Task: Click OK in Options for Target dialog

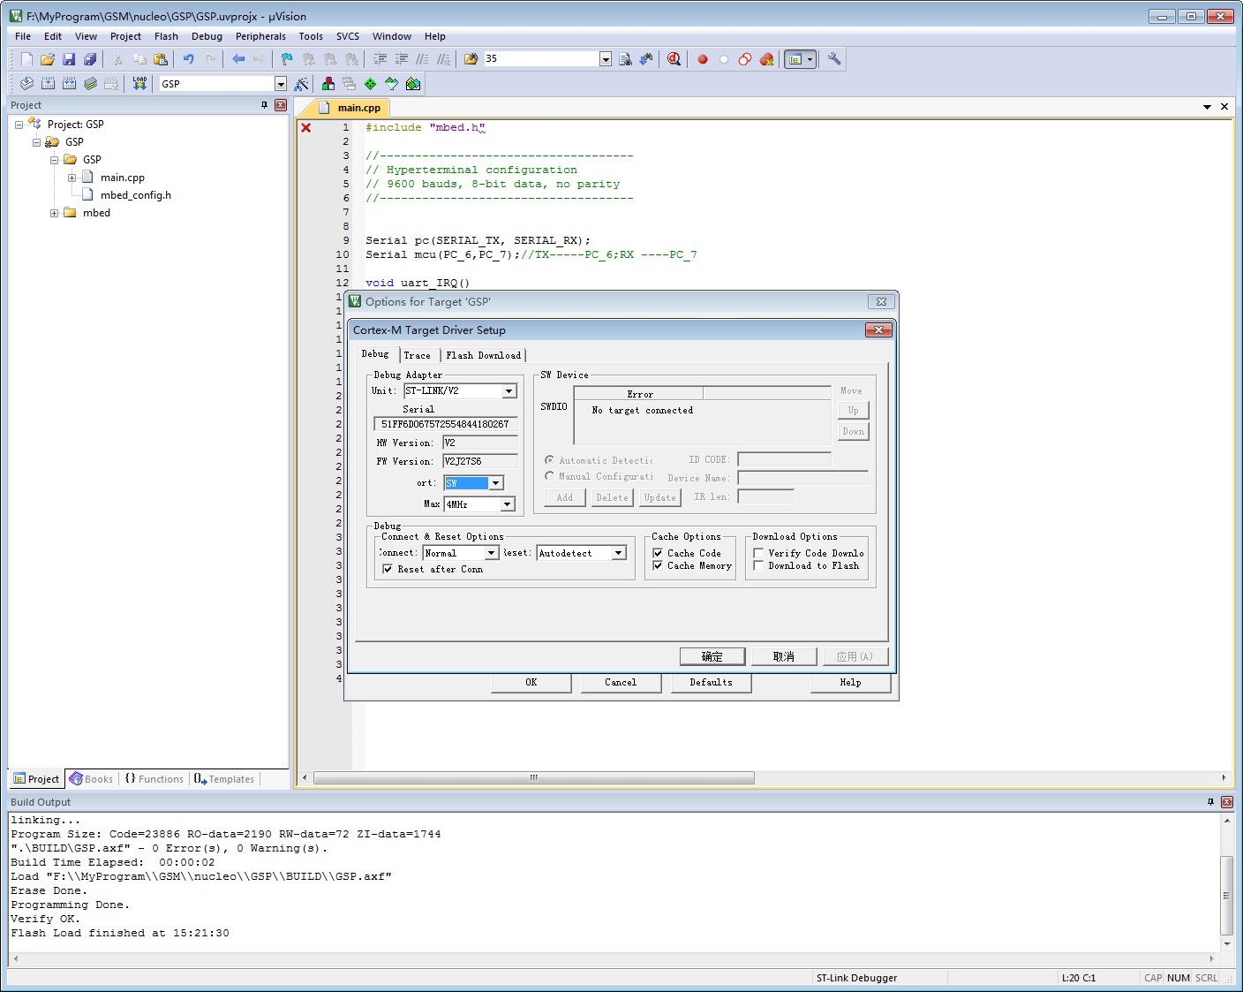Action: 531,682
